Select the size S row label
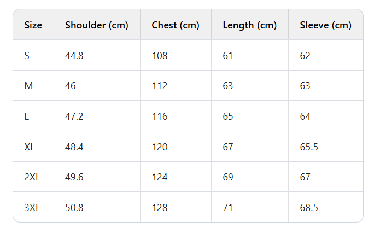The width and height of the screenshot is (380, 228). pyautogui.click(x=27, y=55)
